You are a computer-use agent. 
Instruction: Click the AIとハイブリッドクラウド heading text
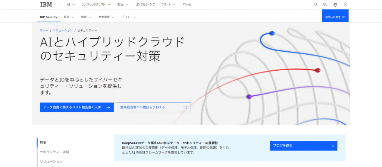tap(112, 49)
